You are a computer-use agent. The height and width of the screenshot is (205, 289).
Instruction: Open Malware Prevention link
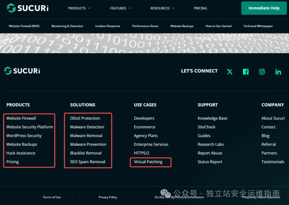click(x=88, y=144)
